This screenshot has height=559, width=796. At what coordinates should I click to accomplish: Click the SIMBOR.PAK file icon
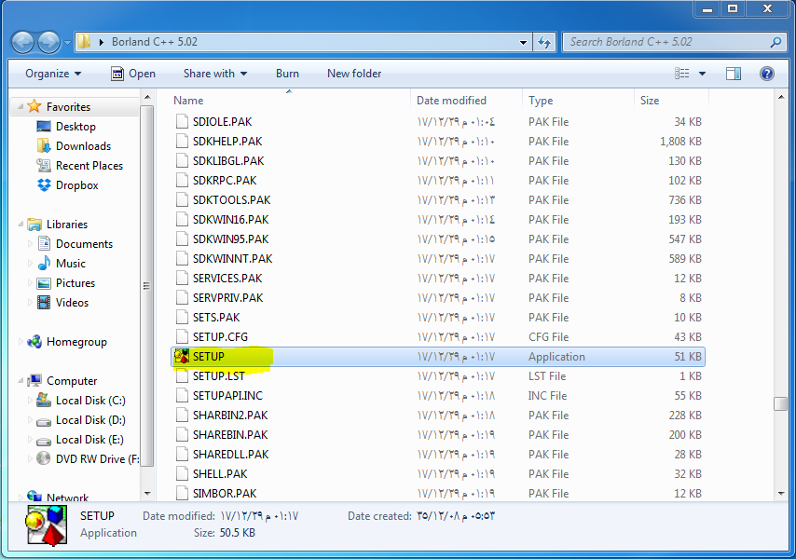click(182, 493)
